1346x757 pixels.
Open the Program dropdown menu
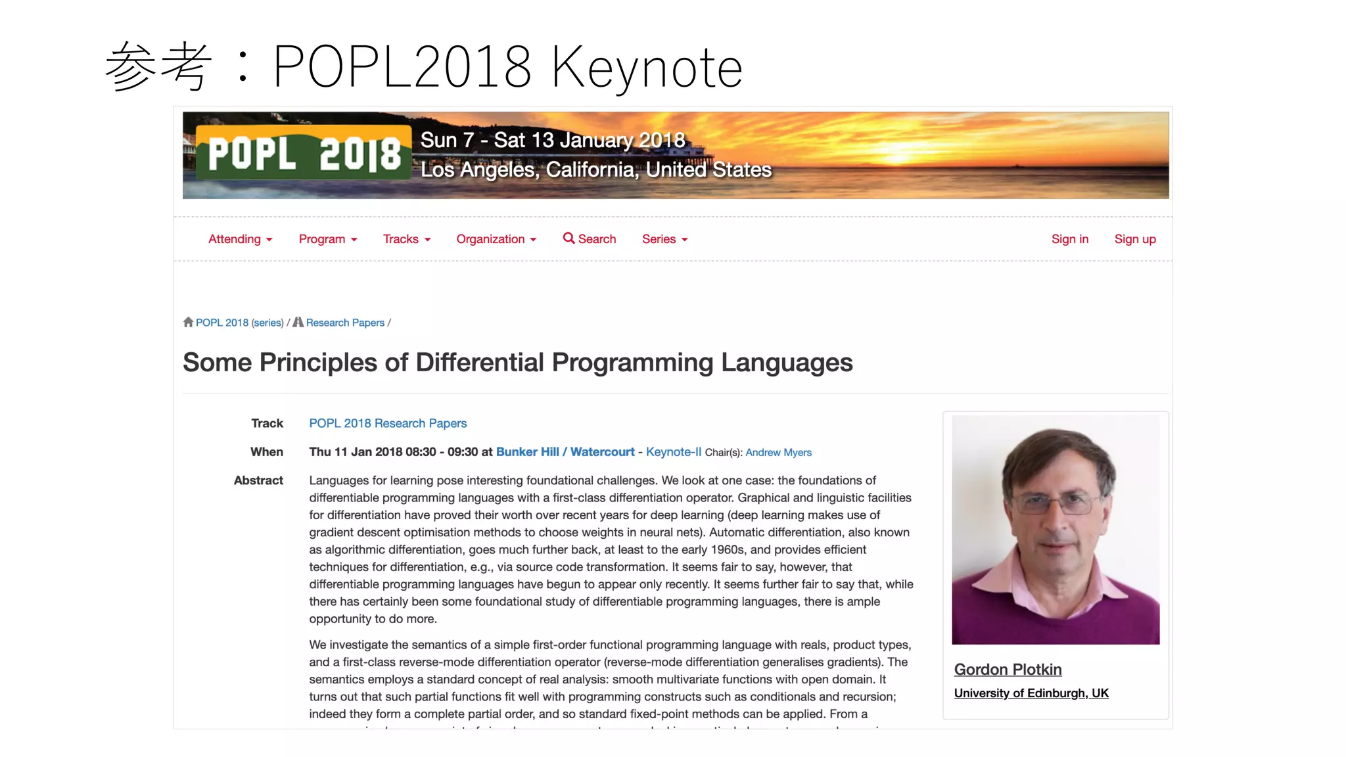[x=327, y=239]
